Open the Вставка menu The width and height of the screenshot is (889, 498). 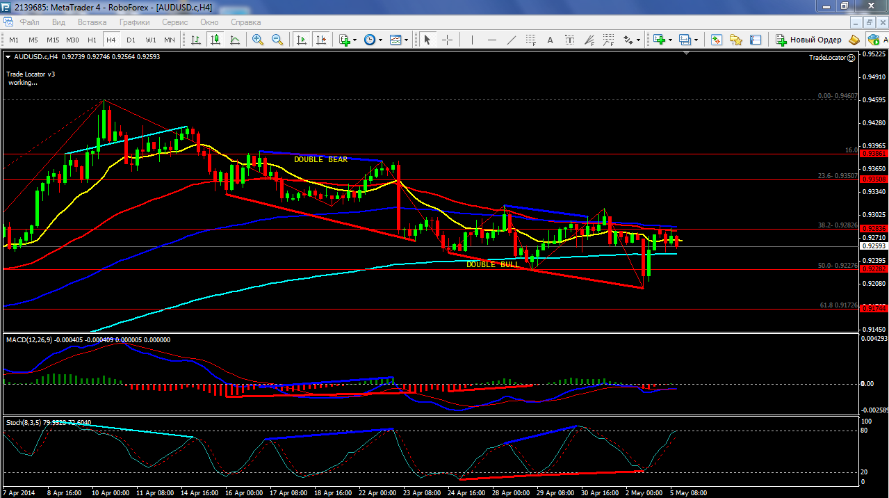point(92,22)
